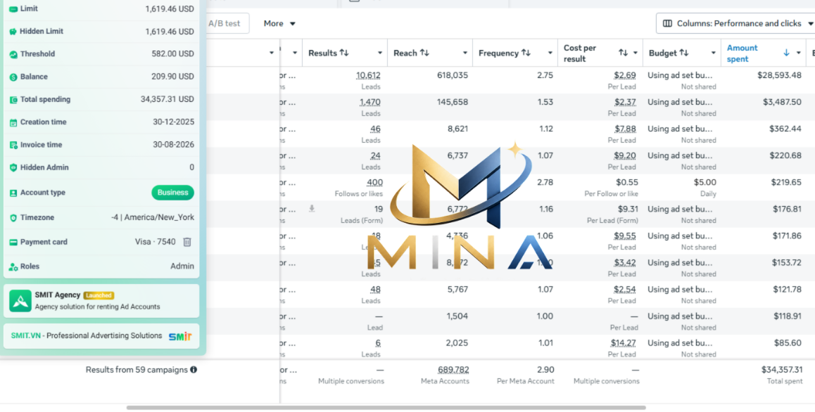Click the 10,612 Leads result link
This screenshot has height=412, width=815.
pyautogui.click(x=369, y=75)
